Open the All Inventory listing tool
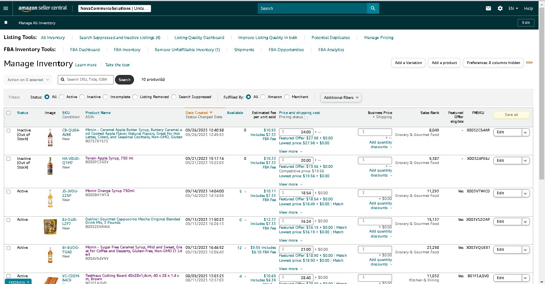Screen dimensions: 545x284 tap(53, 37)
